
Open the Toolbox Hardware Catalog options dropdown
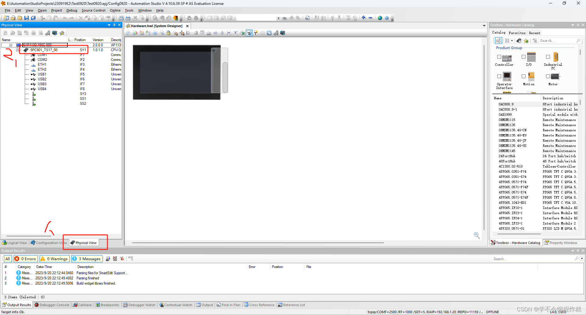[x=573, y=25]
